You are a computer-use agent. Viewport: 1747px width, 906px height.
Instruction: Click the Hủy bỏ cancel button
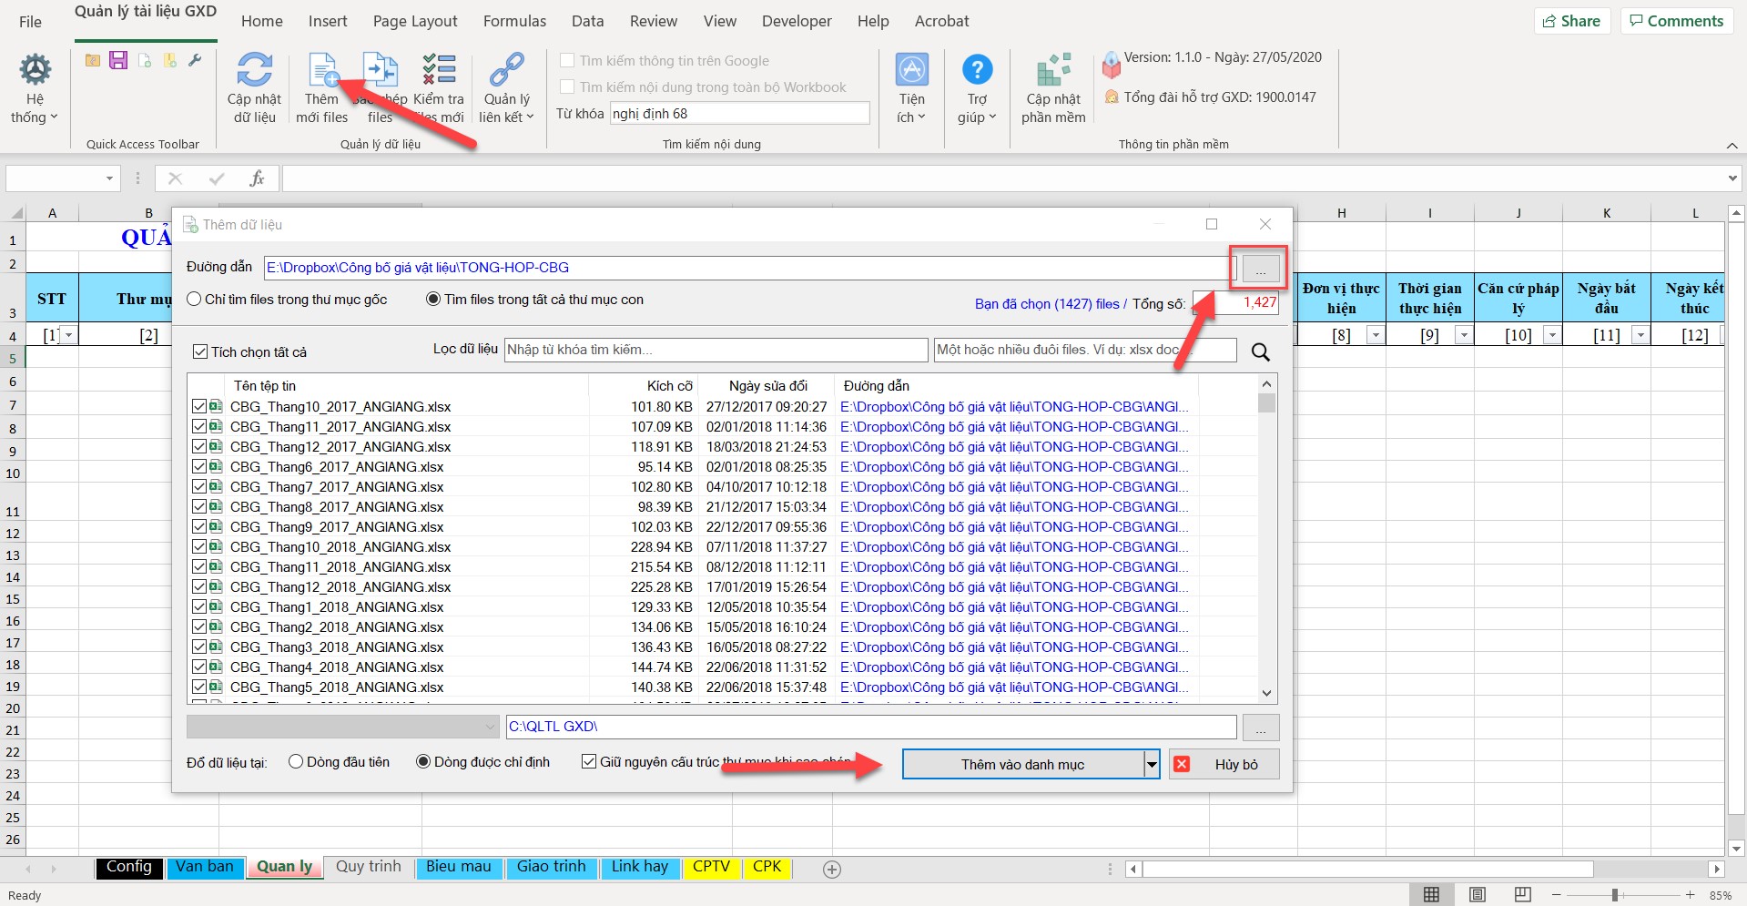click(1224, 765)
